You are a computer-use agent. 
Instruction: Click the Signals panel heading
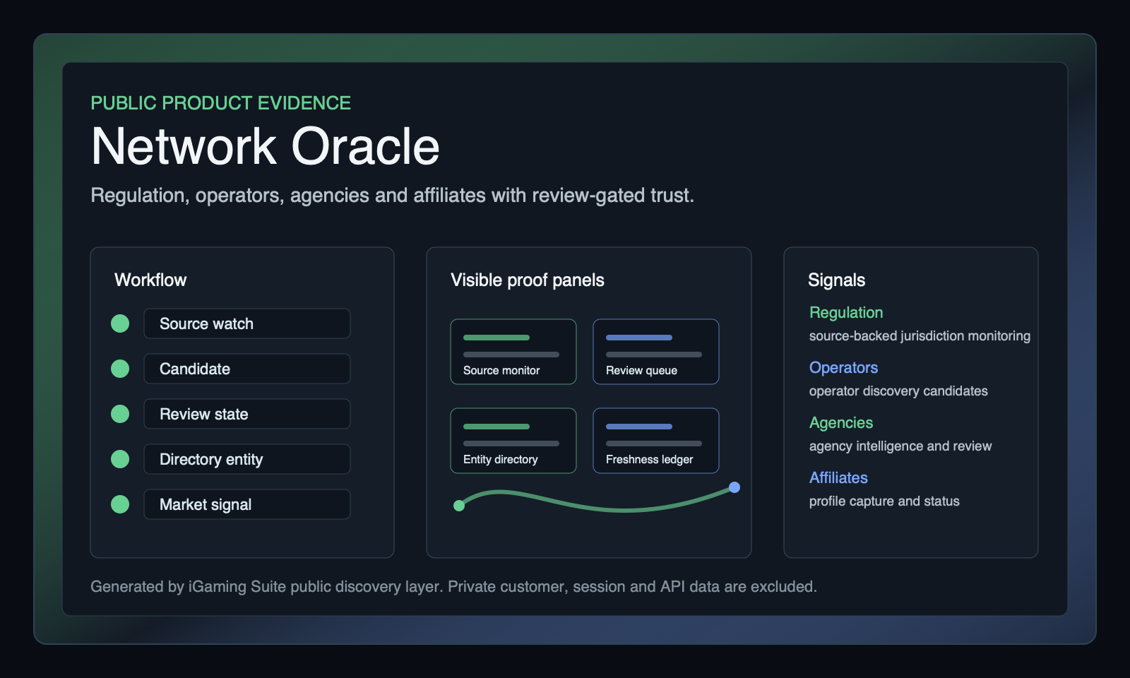pyautogui.click(x=836, y=280)
